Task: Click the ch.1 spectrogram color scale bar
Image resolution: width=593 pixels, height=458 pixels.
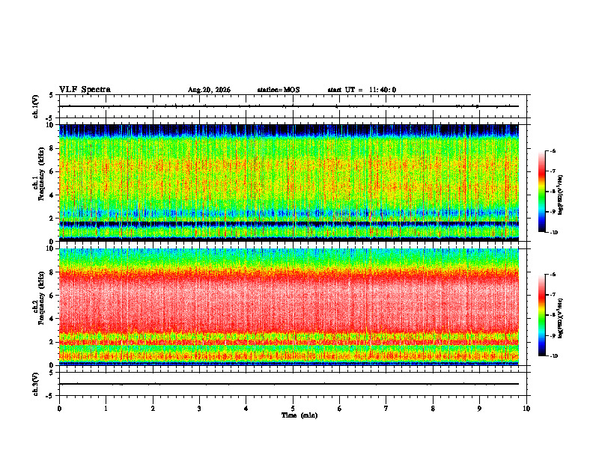Action: pyautogui.click(x=542, y=192)
